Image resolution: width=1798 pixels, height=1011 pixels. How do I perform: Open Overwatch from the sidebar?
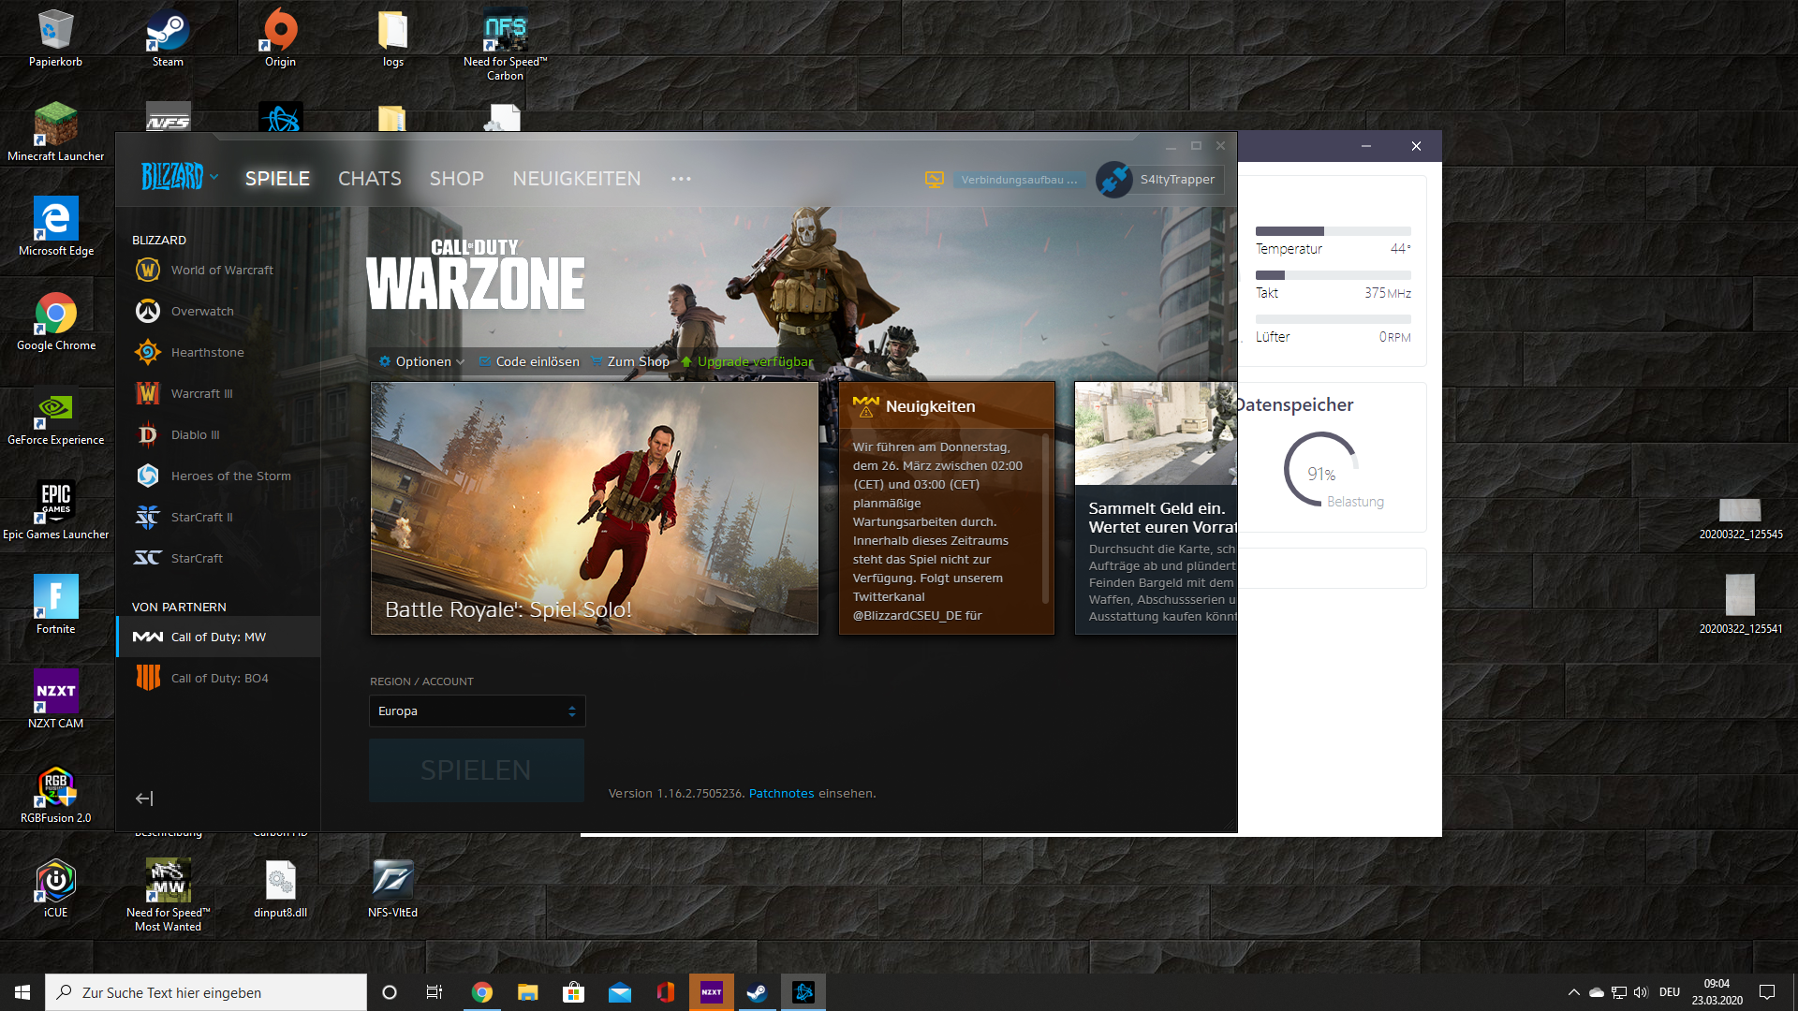[x=202, y=311]
